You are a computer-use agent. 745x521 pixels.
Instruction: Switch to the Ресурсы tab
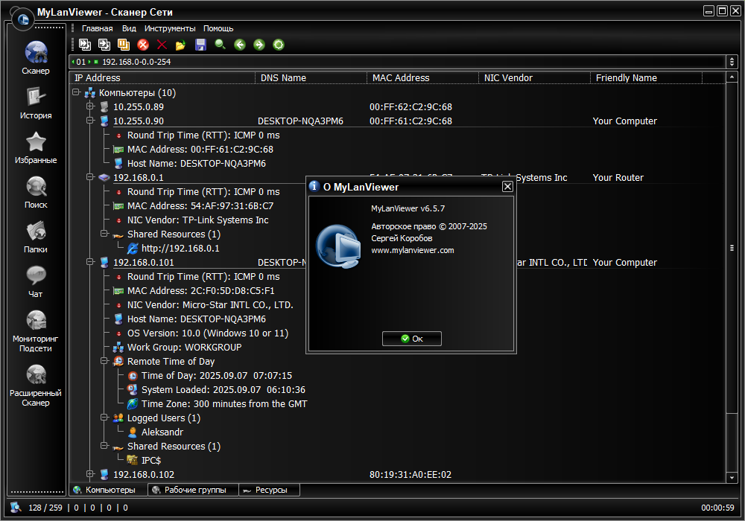coord(270,490)
